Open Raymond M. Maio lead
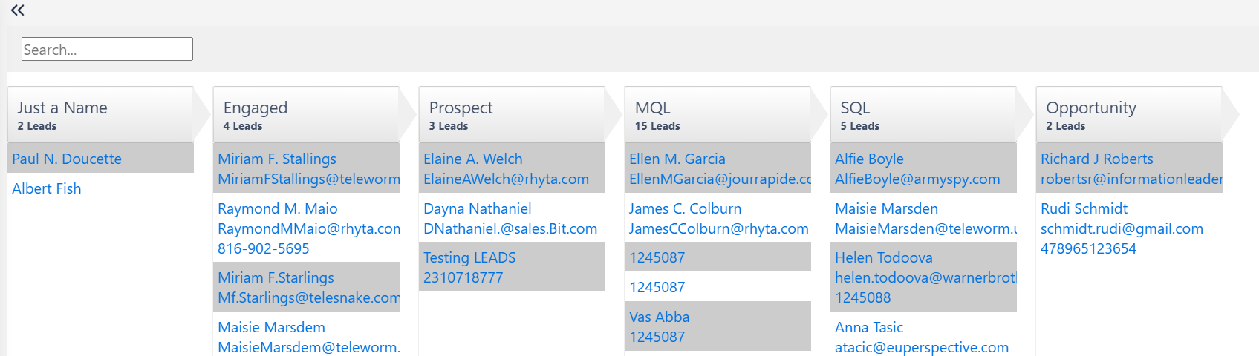 pos(278,208)
